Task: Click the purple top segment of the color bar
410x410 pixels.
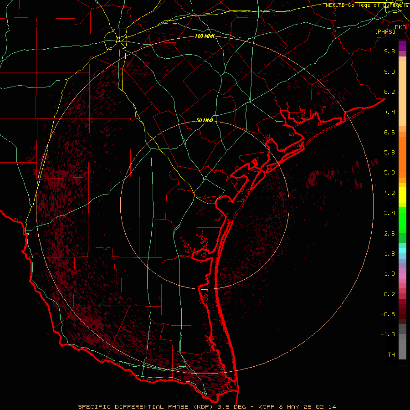Action: pos(402,46)
